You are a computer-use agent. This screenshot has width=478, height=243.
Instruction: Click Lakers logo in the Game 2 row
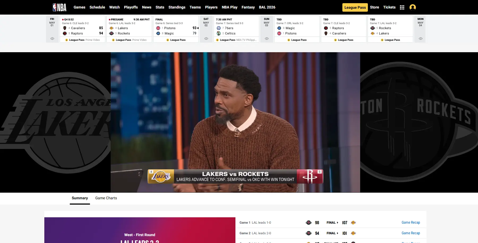pos(353,233)
